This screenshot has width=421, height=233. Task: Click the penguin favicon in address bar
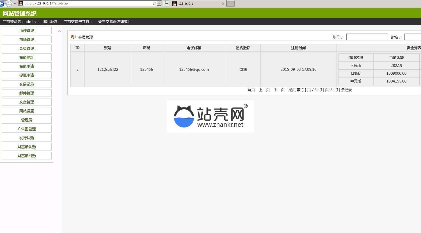[21, 4]
